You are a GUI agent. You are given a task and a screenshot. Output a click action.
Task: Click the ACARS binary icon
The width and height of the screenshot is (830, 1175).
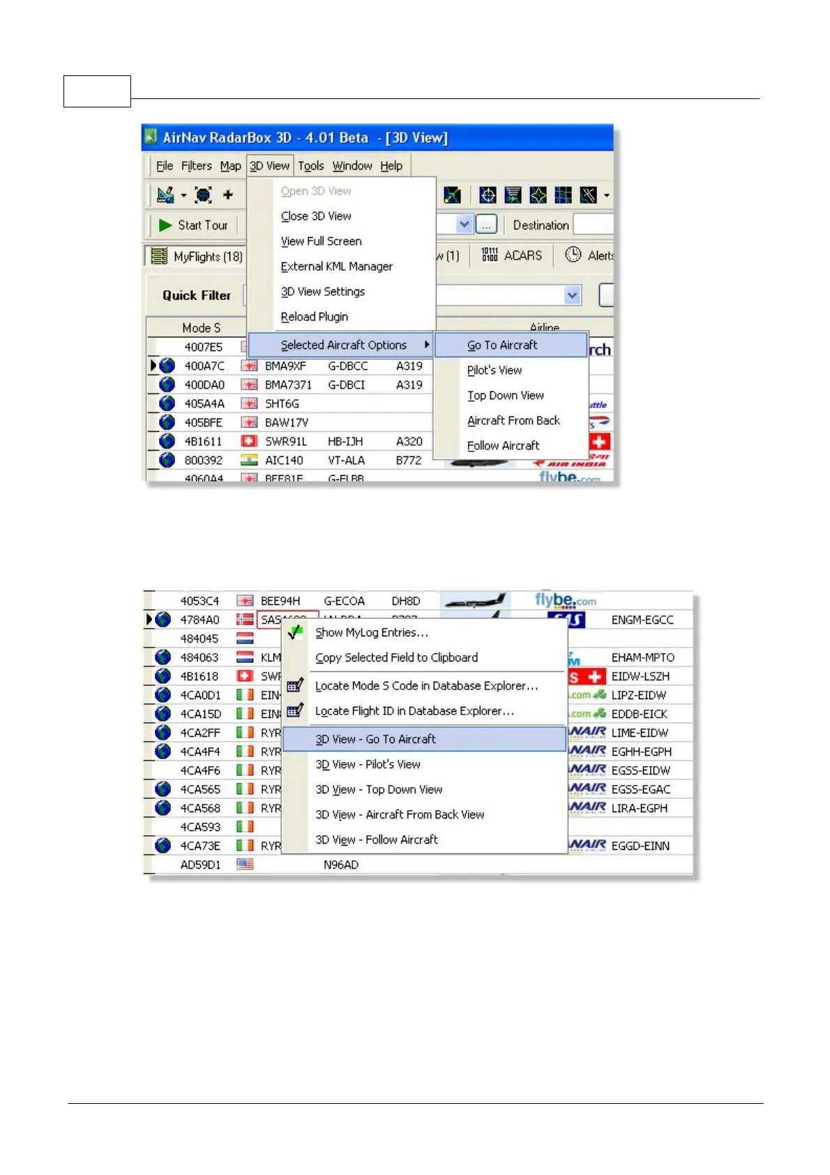(x=490, y=255)
